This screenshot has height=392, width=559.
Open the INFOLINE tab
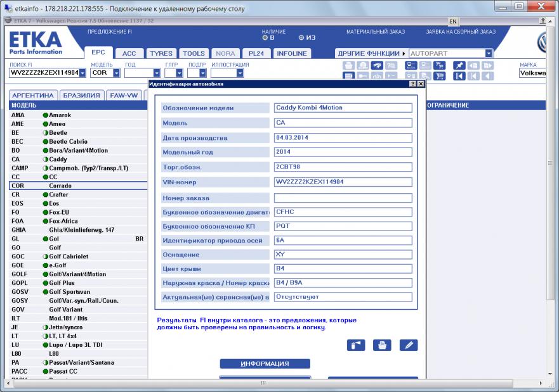point(292,53)
